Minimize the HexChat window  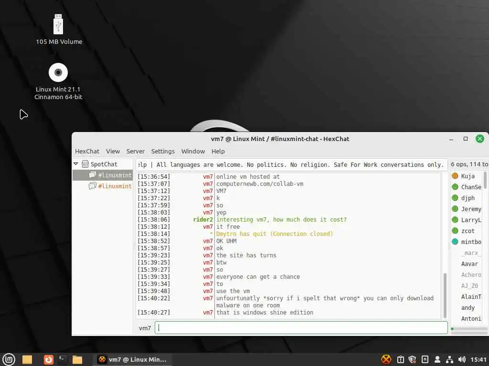click(x=451, y=139)
